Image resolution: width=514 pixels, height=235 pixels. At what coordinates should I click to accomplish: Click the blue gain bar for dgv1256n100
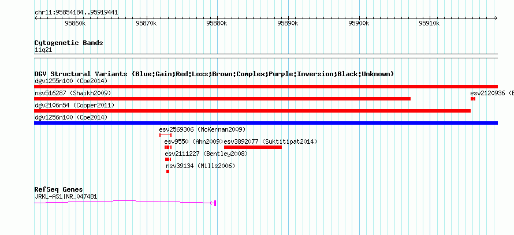pyautogui.click(x=266, y=123)
